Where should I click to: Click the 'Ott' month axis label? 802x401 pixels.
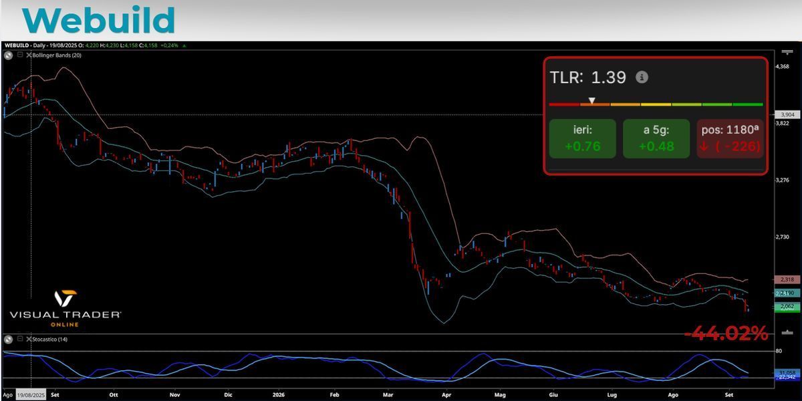113,394
